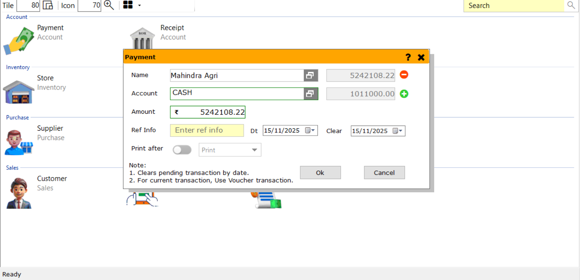Click the zoom magnifier icon in toolbar

(x=109, y=5)
